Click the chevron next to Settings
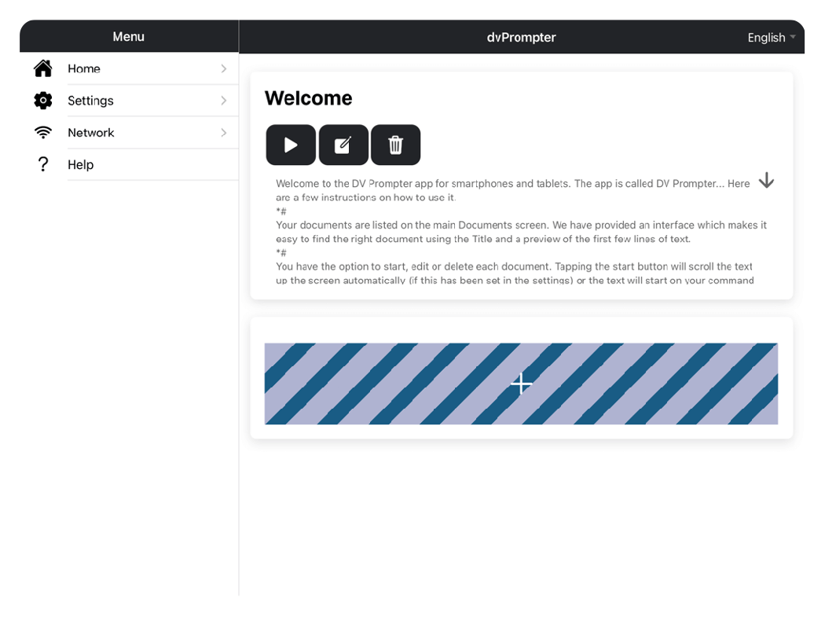 (224, 101)
